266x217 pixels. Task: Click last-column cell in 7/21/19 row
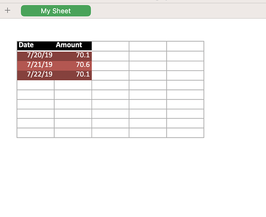point(185,66)
